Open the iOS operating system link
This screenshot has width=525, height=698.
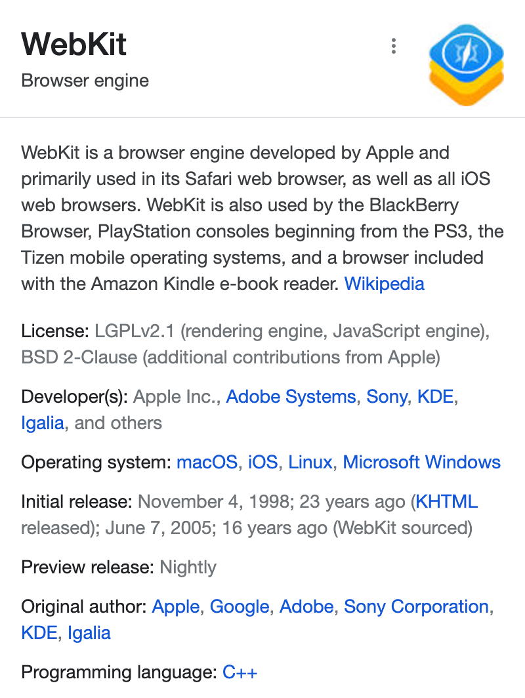[262, 462]
